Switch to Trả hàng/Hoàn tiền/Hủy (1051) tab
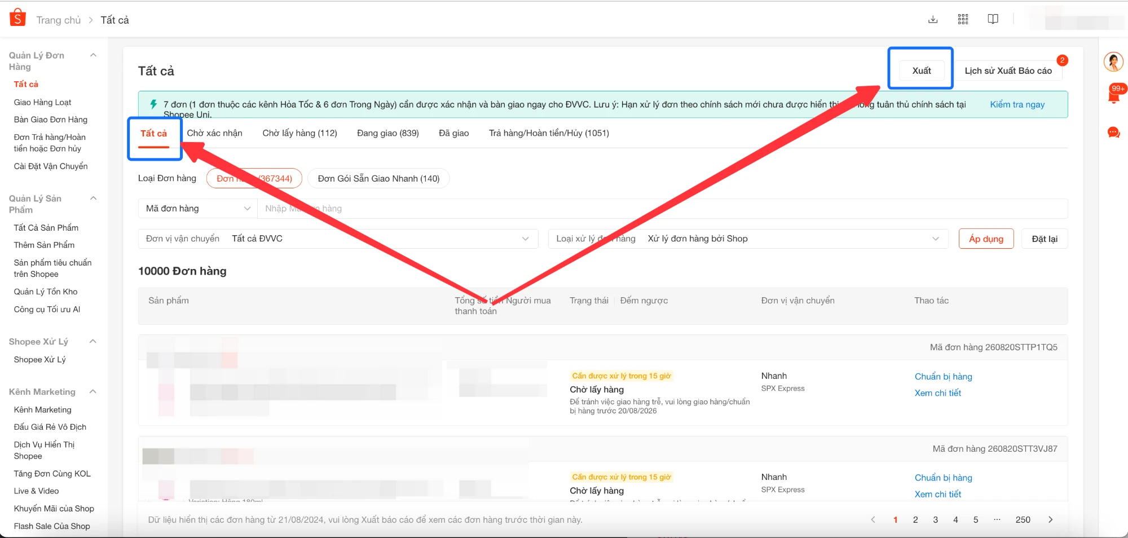Screen dimensions: 1128x538 (x=549, y=133)
